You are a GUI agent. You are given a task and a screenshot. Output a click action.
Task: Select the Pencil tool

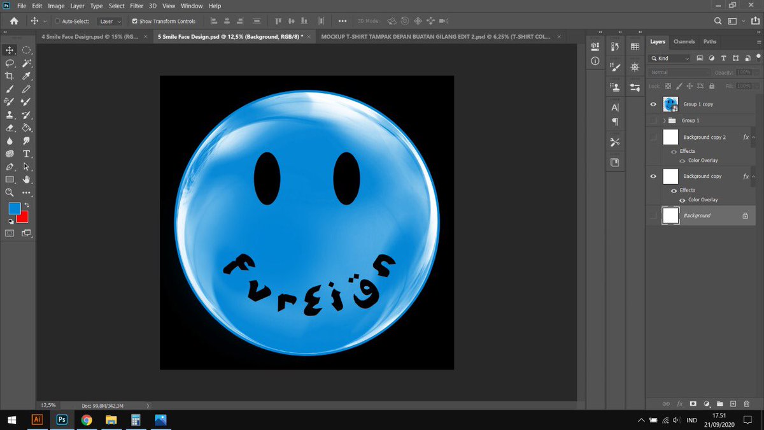pyautogui.click(x=27, y=89)
